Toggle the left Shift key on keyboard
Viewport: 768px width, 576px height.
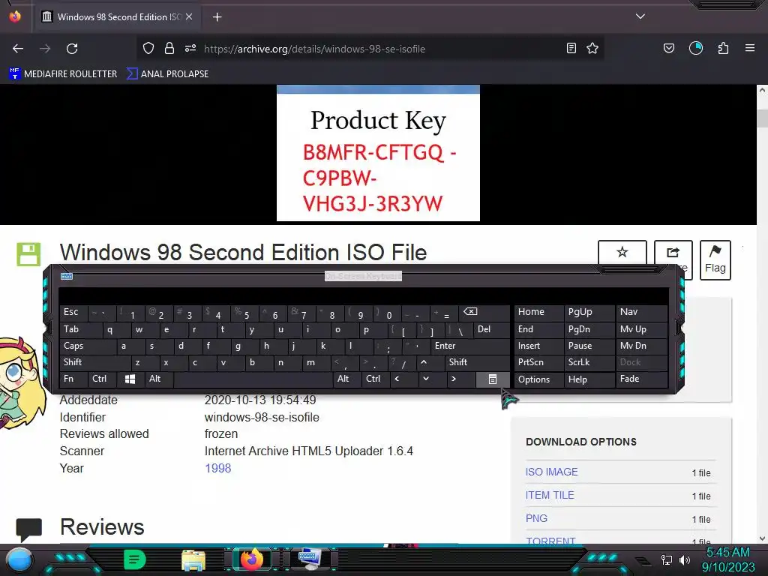[95, 362]
